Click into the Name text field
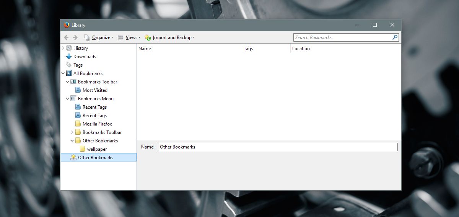Screen dimensions: 459x217 tap(278, 147)
